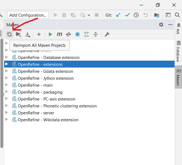Click Generate Sources and Update Folders icon
The image size is (182, 165).
[18, 34]
